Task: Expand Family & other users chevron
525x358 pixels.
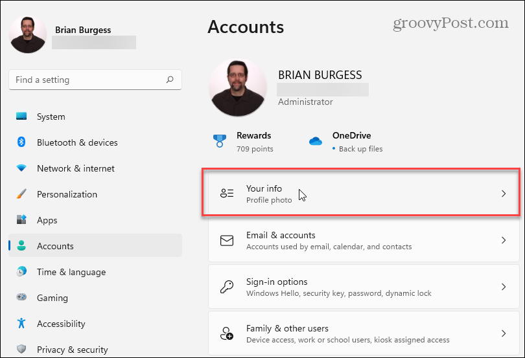Action: click(x=503, y=333)
